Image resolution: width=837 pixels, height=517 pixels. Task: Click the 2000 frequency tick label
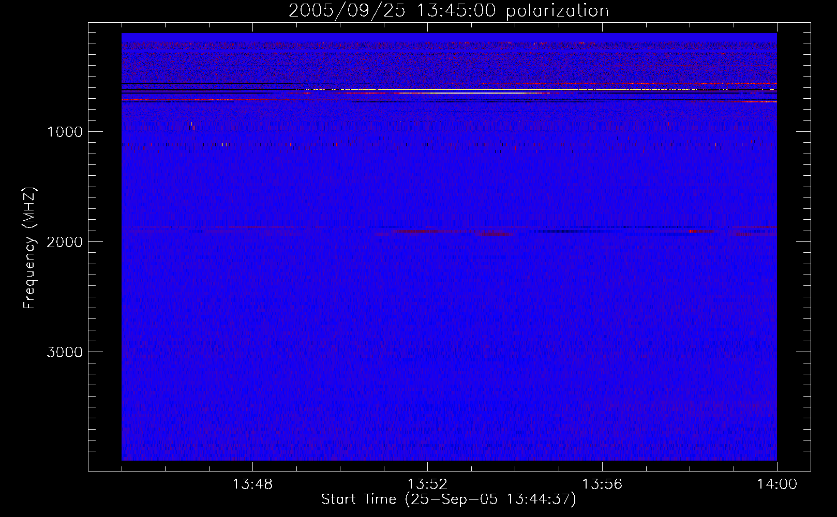click(65, 242)
